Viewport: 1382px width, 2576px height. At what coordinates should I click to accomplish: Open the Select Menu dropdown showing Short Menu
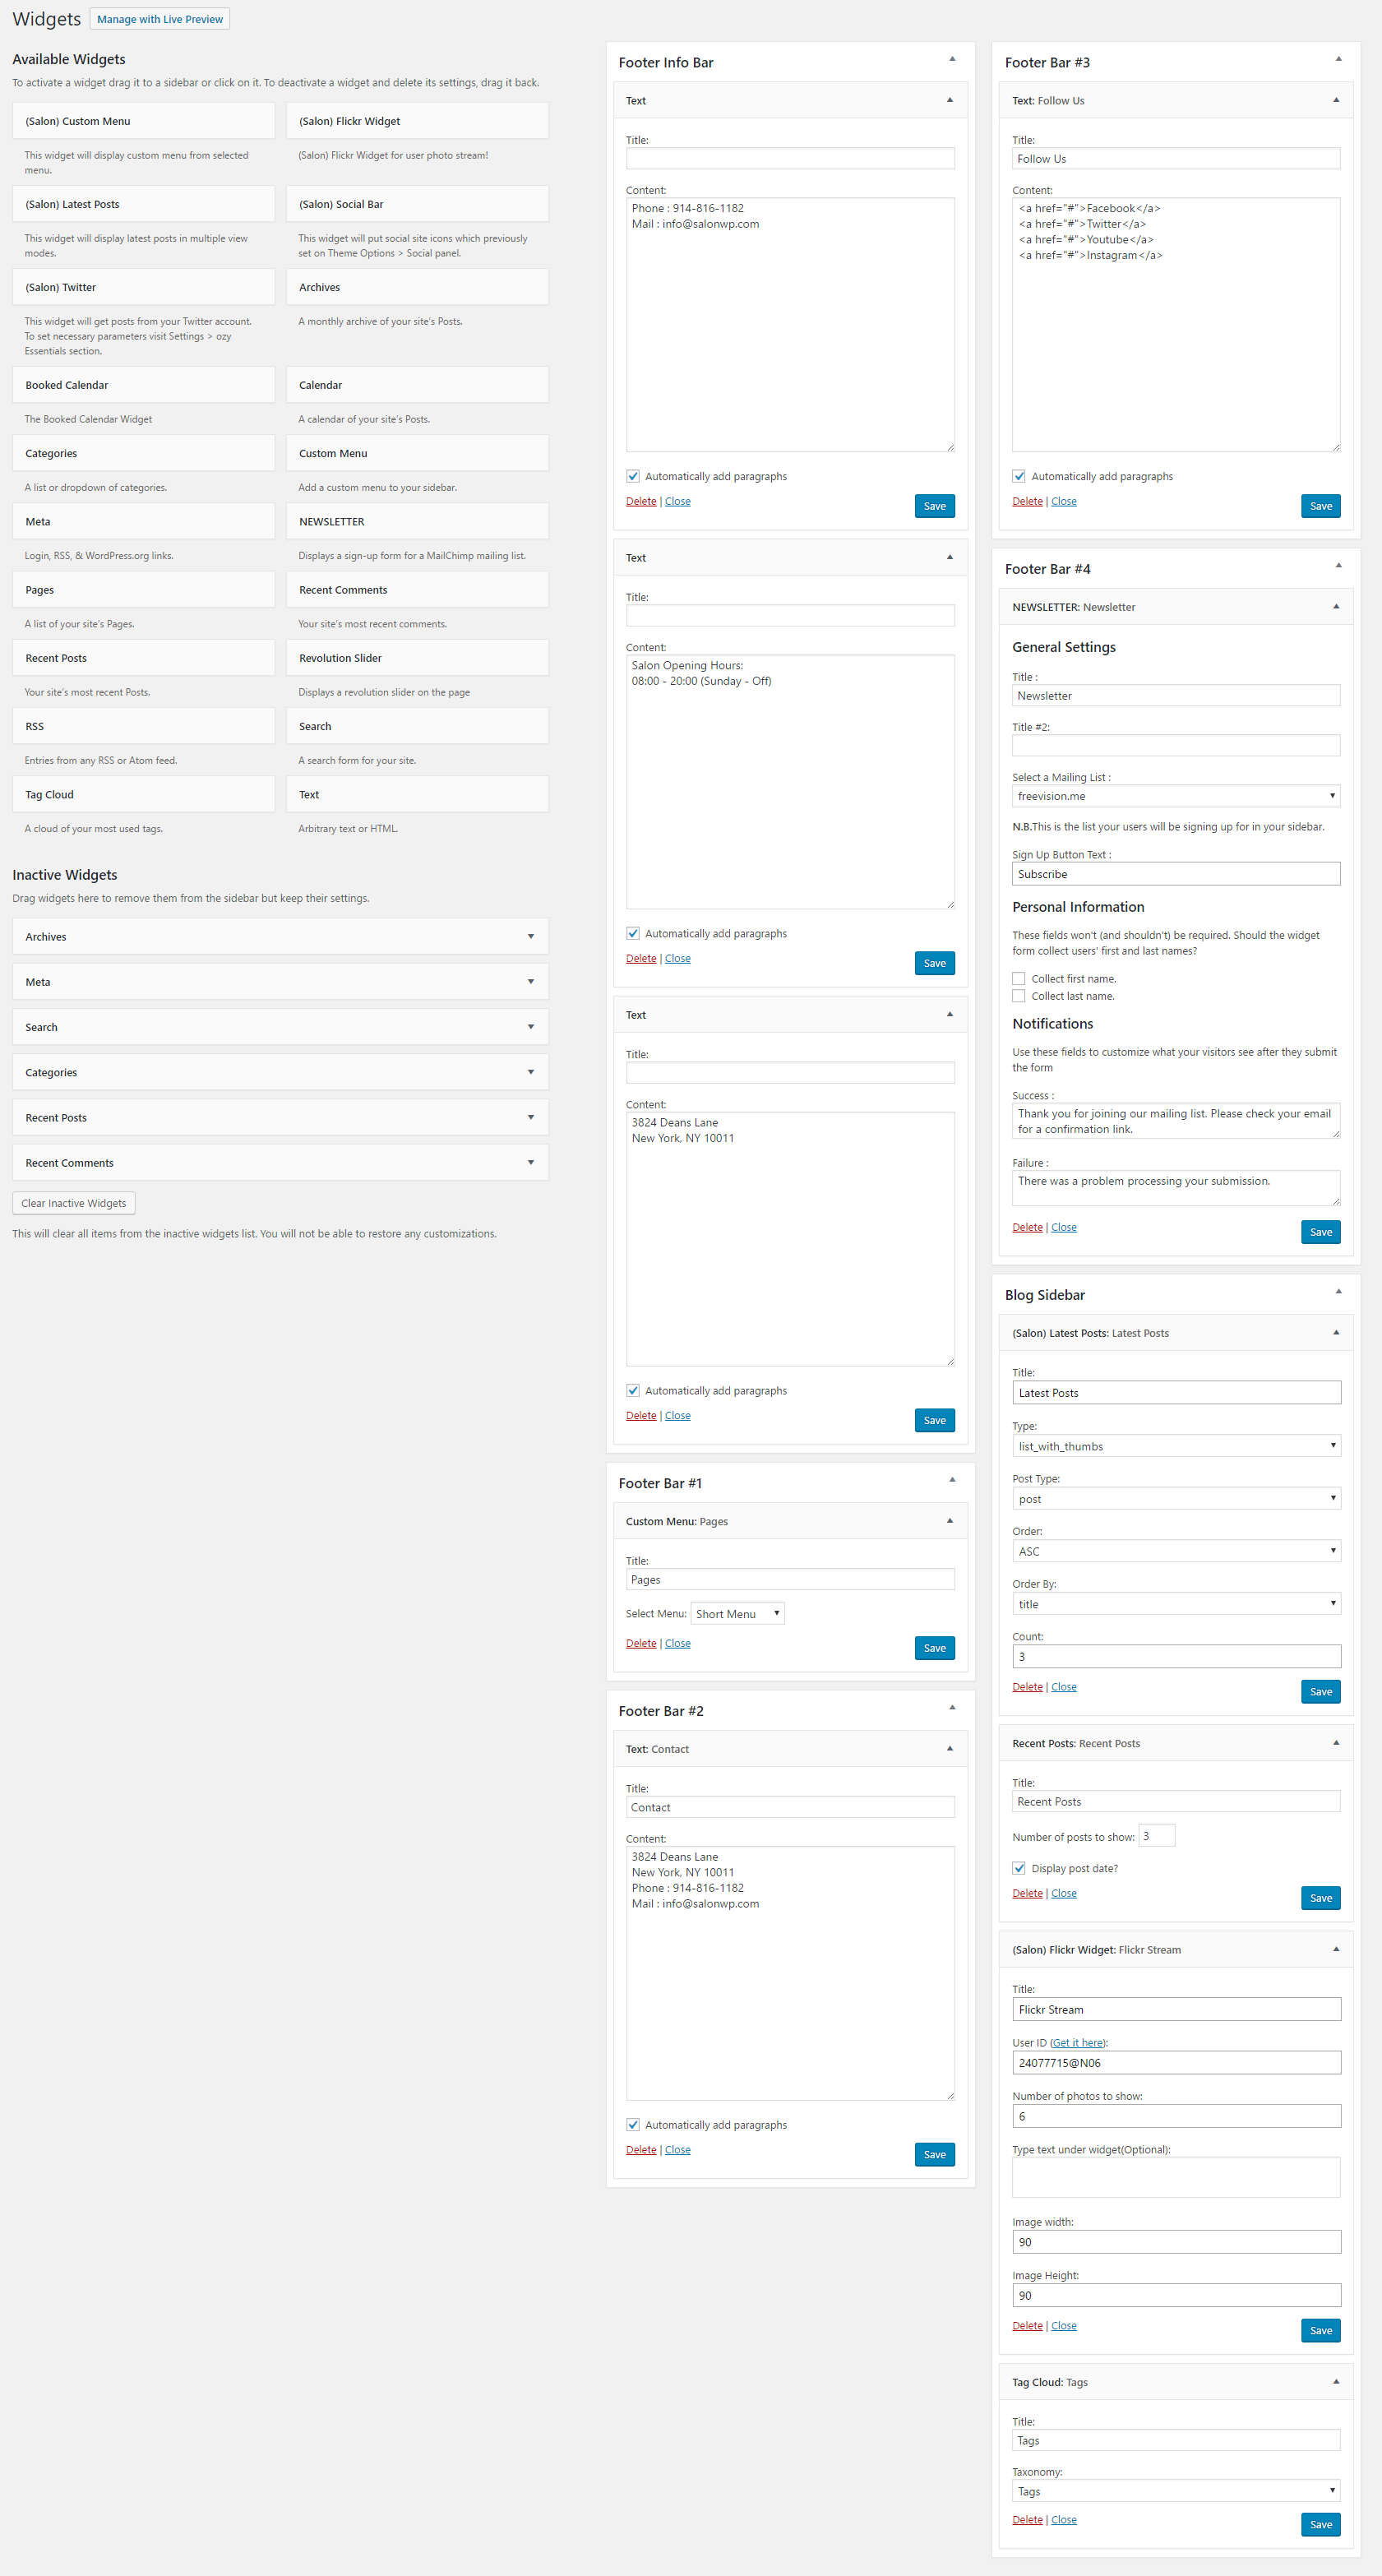click(x=737, y=1614)
